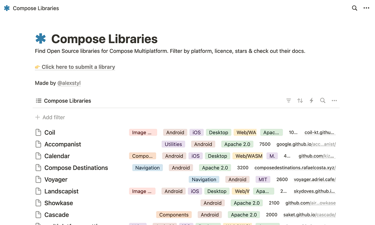Click the Android tag in Compose Destinations row
Image resolution: width=375 pixels, height=225 pixels.
[181, 168]
